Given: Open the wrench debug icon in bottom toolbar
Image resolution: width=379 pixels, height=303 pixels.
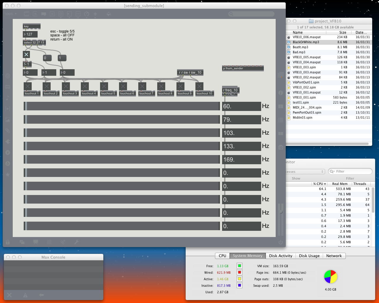Looking at the screenshot, I should click(x=76, y=242).
